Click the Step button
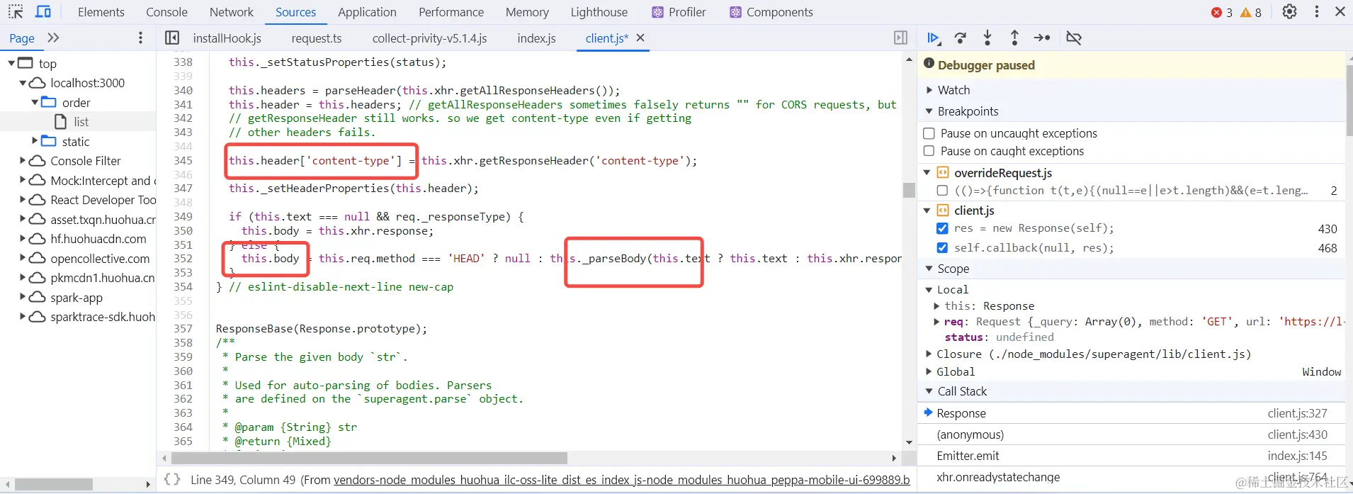The height and width of the screenshot is (494, 1353). click(1042, 38)
